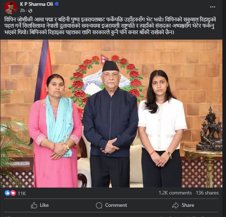The image size is (226, 217).
Task: Click the Share button label
Action: coord(188,205)
